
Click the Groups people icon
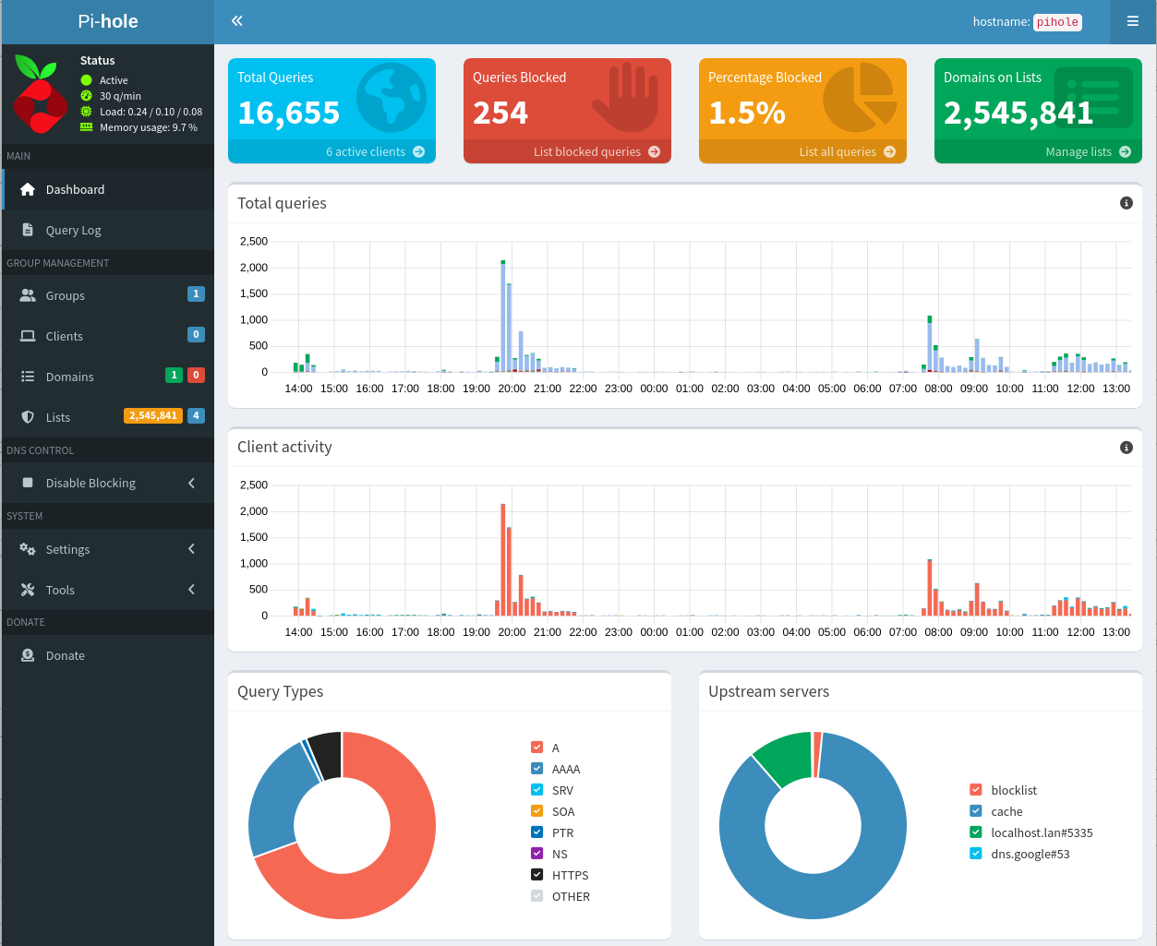pyautogui.click(x=28, y=295)
